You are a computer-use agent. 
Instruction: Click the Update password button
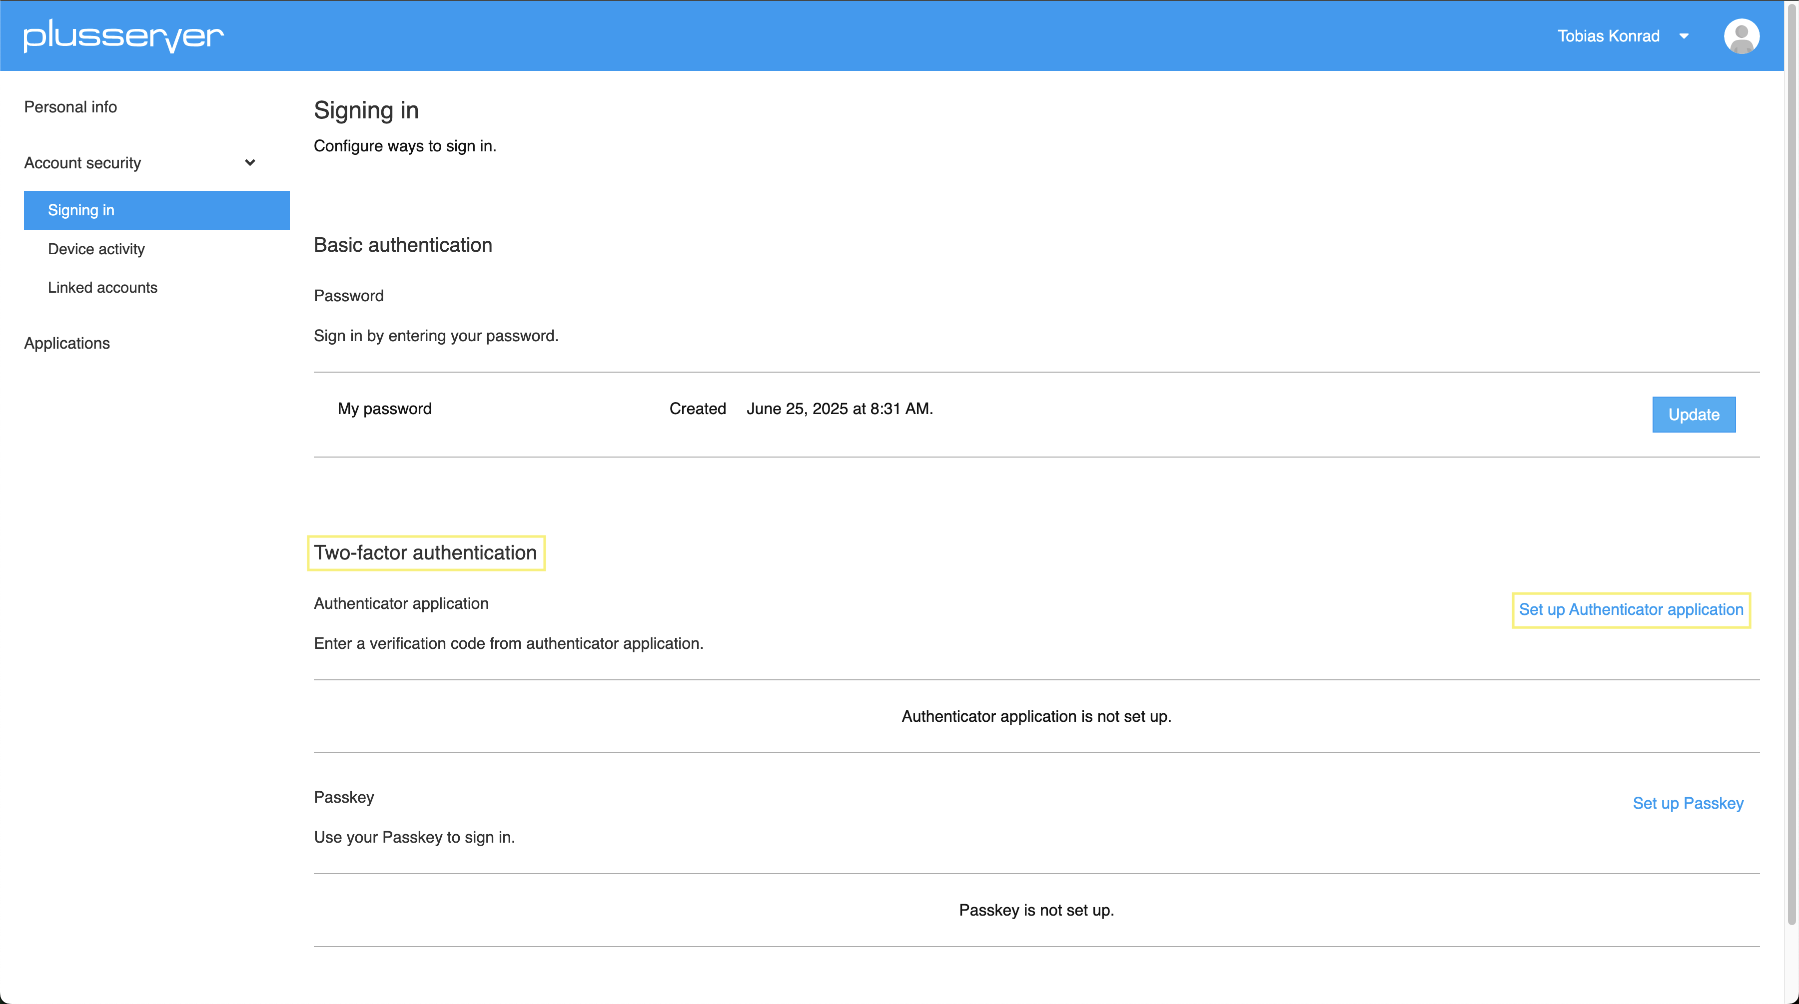1693,414
